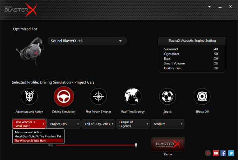The height and width of the screenshot is (160, 238).
Task: Click the Sound BlasterX logo in header
Action: pos(21,10)
